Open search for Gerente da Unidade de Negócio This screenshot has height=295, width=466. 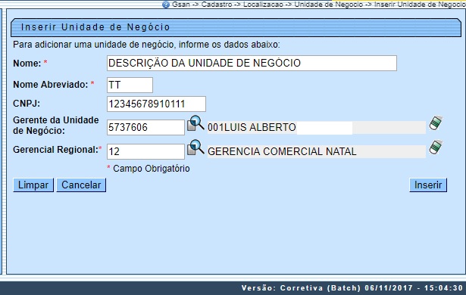pyautogui.click(x=195, y=123)
